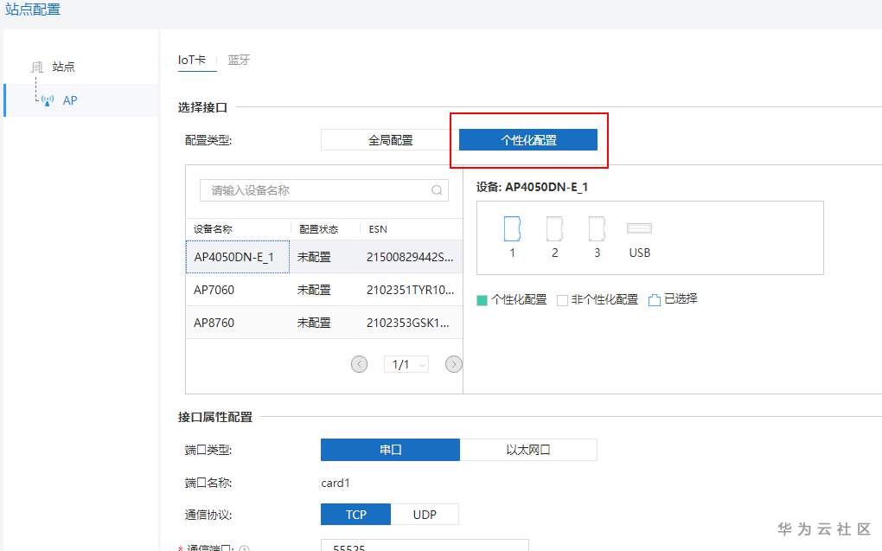Switch to the 蓝牙 tab
This screenshot has height=551, width=882.
click(239, 60)
